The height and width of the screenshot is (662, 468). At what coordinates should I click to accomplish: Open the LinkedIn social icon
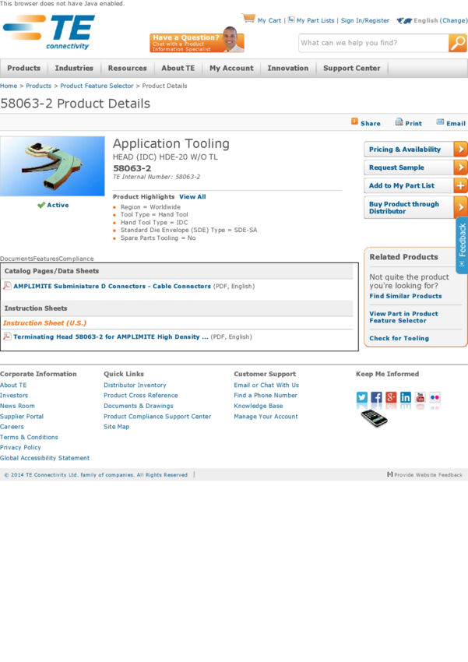tap(406, 397)
